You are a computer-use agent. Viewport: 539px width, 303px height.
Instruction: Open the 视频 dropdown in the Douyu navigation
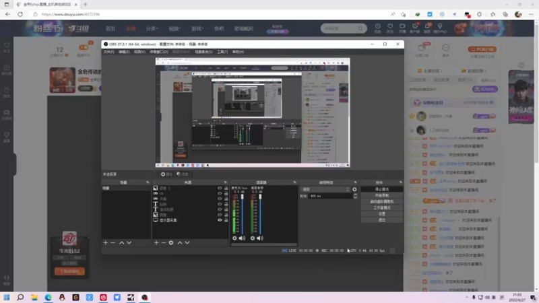click(175, 29)
